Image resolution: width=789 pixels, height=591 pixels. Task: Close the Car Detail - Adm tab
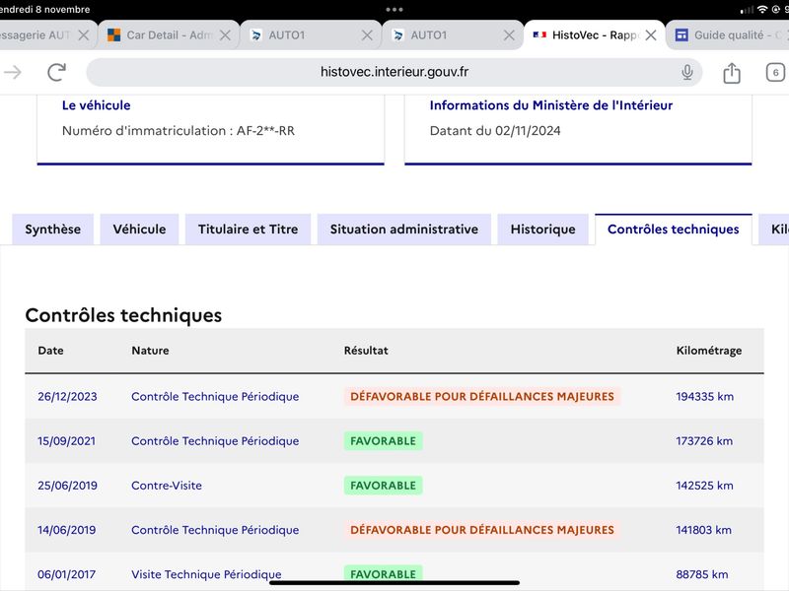point(225,35)
